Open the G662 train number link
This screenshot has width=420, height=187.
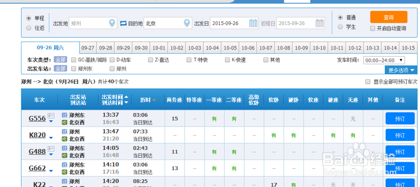pyautogui.click(x=37, y=168)
